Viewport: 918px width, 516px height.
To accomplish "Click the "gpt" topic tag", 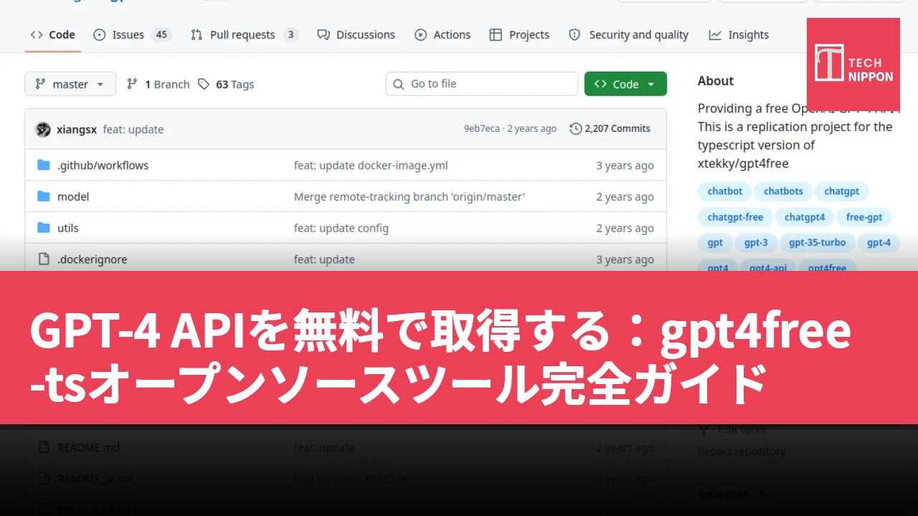I will (715, 242).
